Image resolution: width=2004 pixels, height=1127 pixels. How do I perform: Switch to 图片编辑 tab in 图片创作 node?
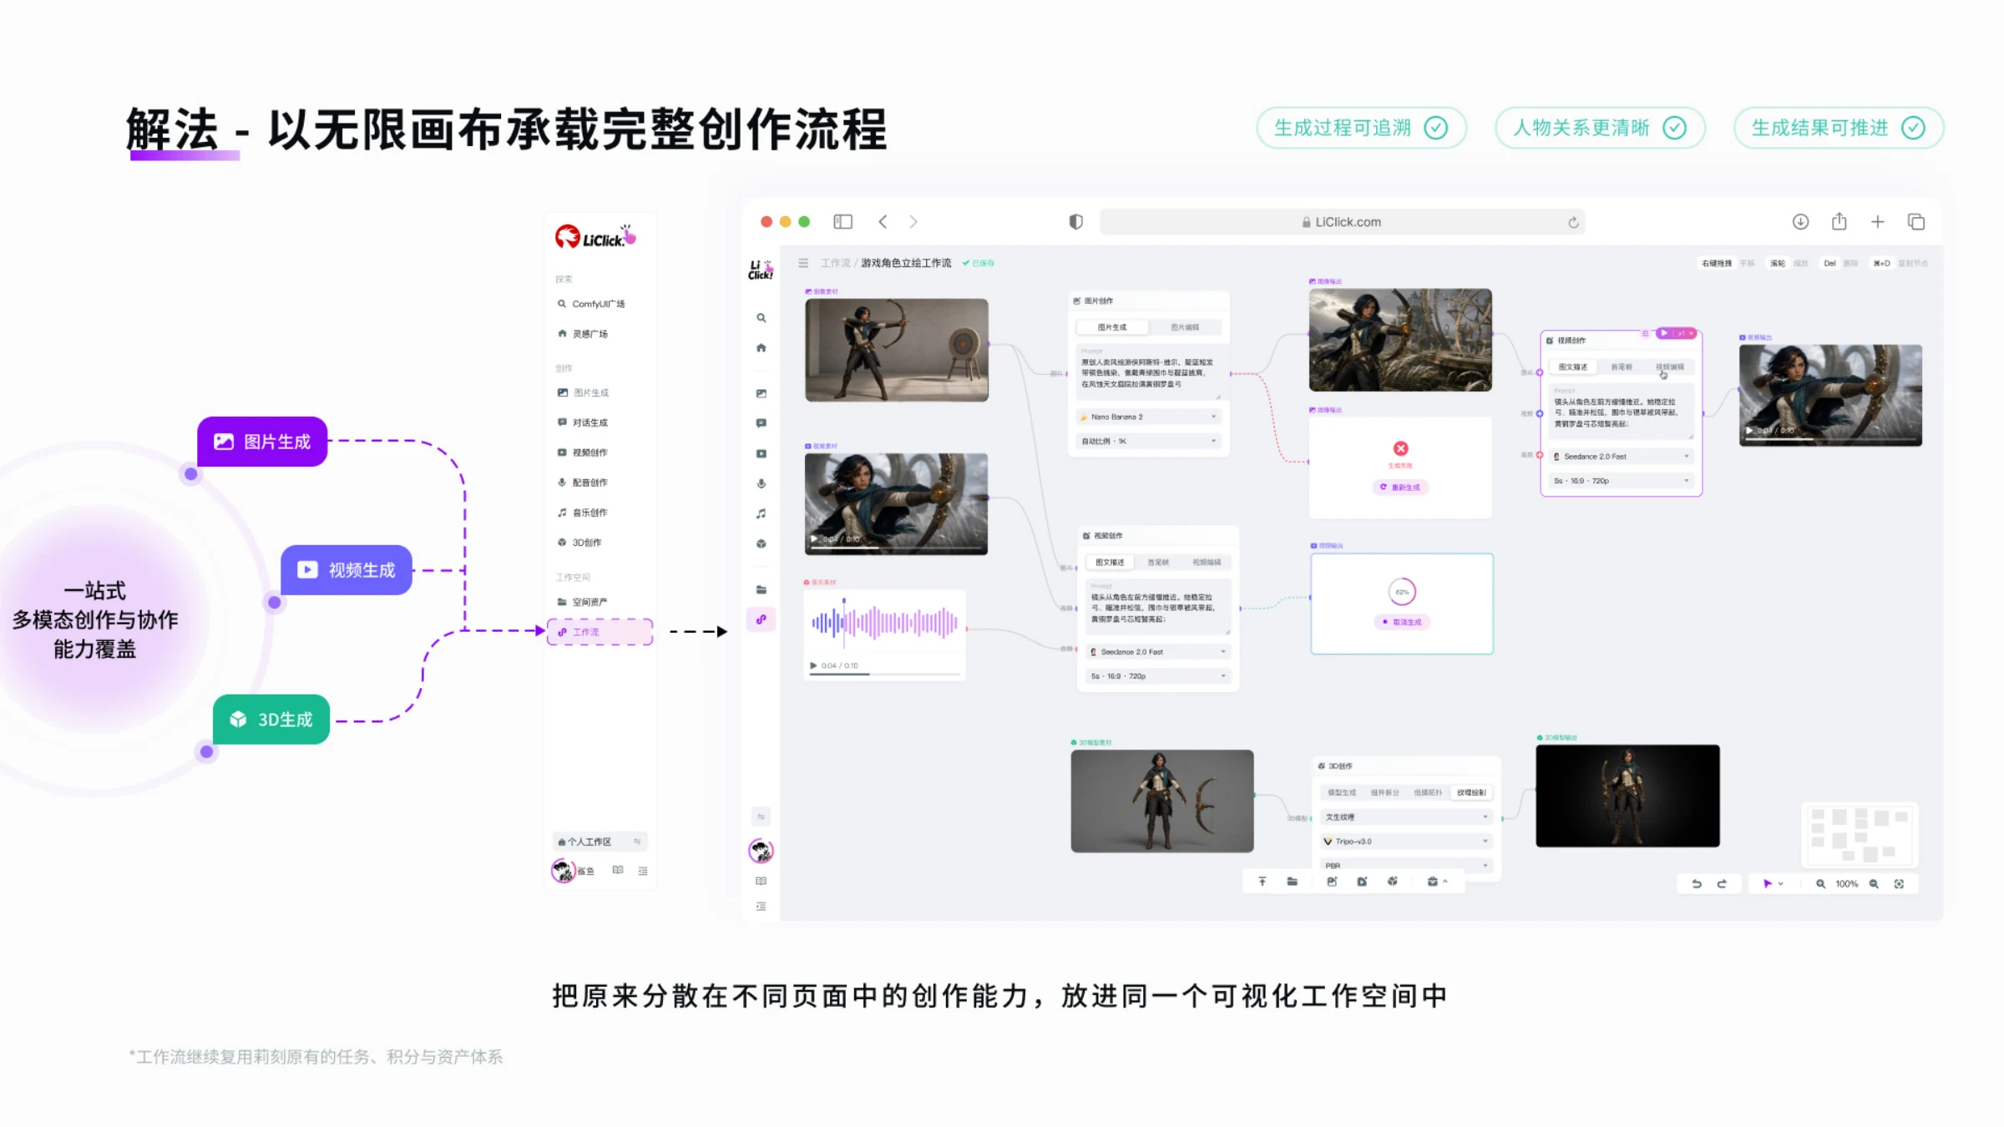click(1185, 327)
